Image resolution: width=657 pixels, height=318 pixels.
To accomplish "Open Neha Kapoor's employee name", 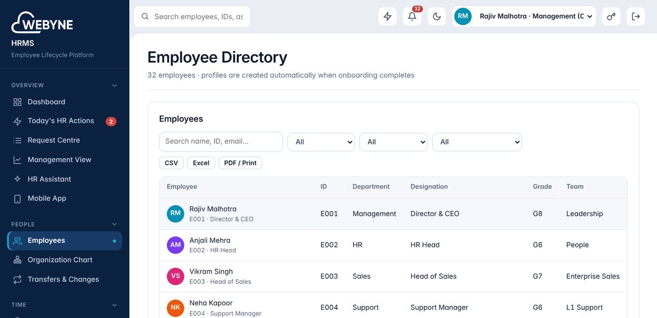I will point(211,303).
